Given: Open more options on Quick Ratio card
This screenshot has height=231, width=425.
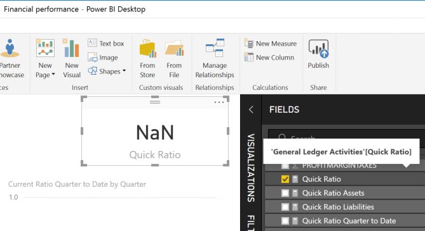Looking at the screenshot, I should pyautogui.click(x=219, y=102).
